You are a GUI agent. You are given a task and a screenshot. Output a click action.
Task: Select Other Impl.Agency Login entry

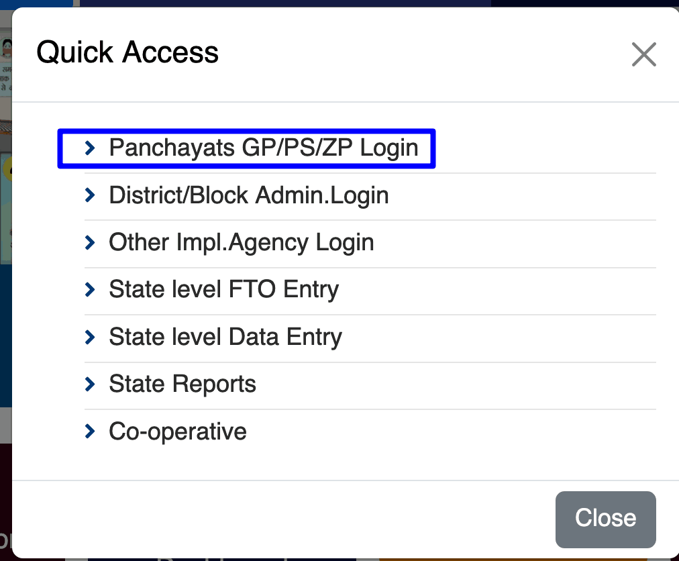241,242
